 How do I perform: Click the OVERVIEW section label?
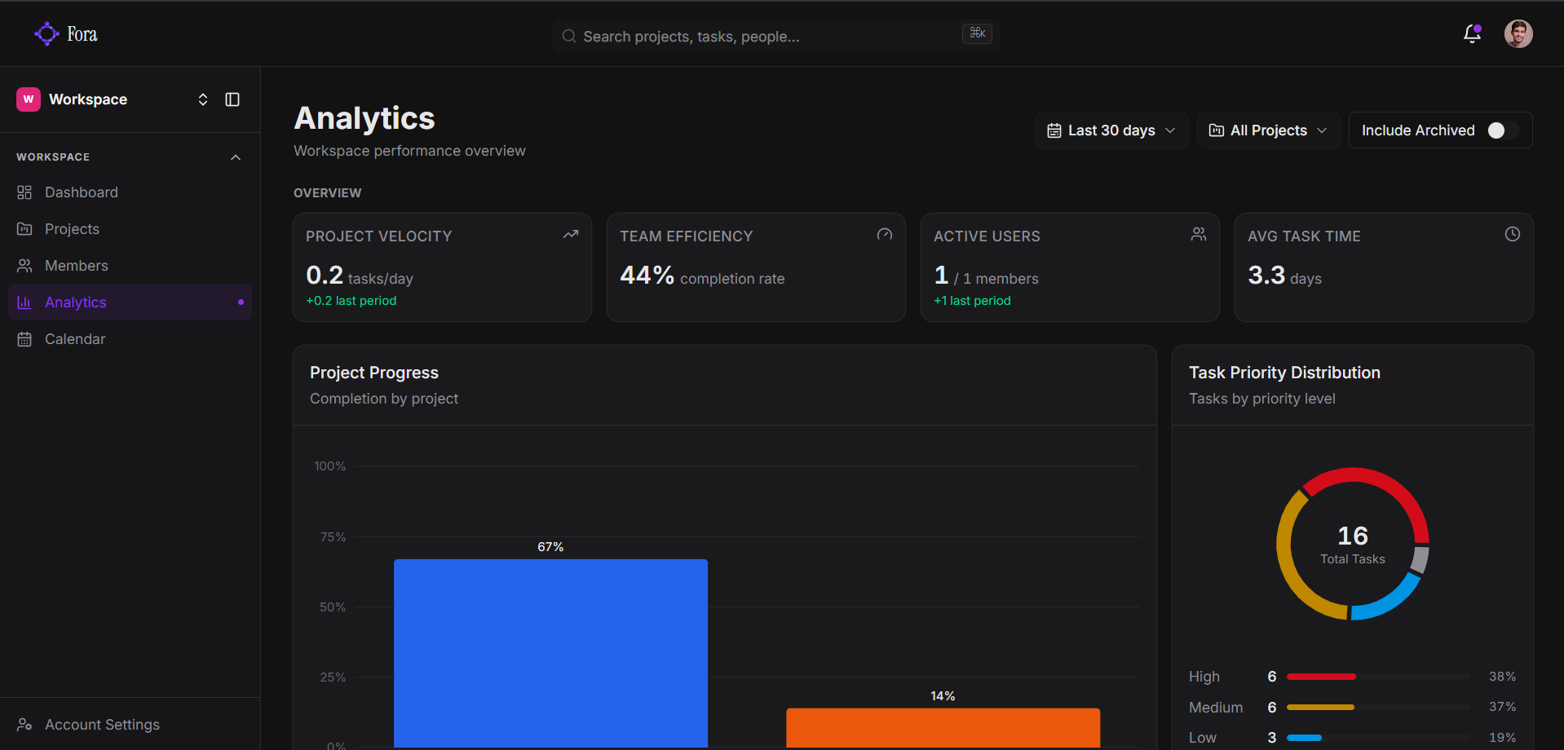[x=327, y=193]
